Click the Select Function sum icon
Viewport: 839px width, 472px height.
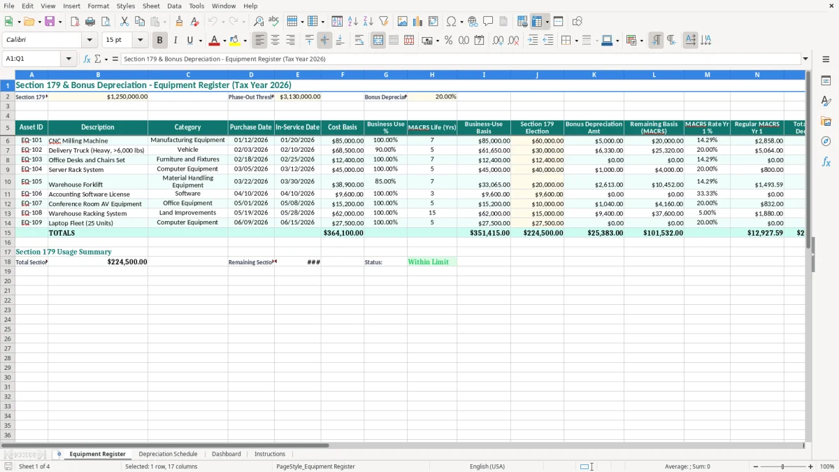pyautogui.click(x=98, y=59)
